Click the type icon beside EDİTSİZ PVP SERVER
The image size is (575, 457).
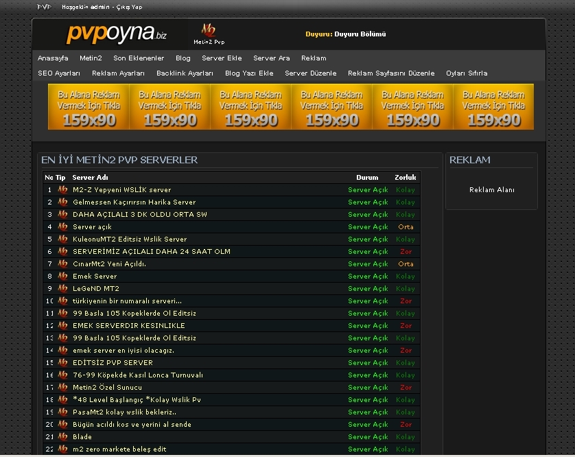[62, 363]
